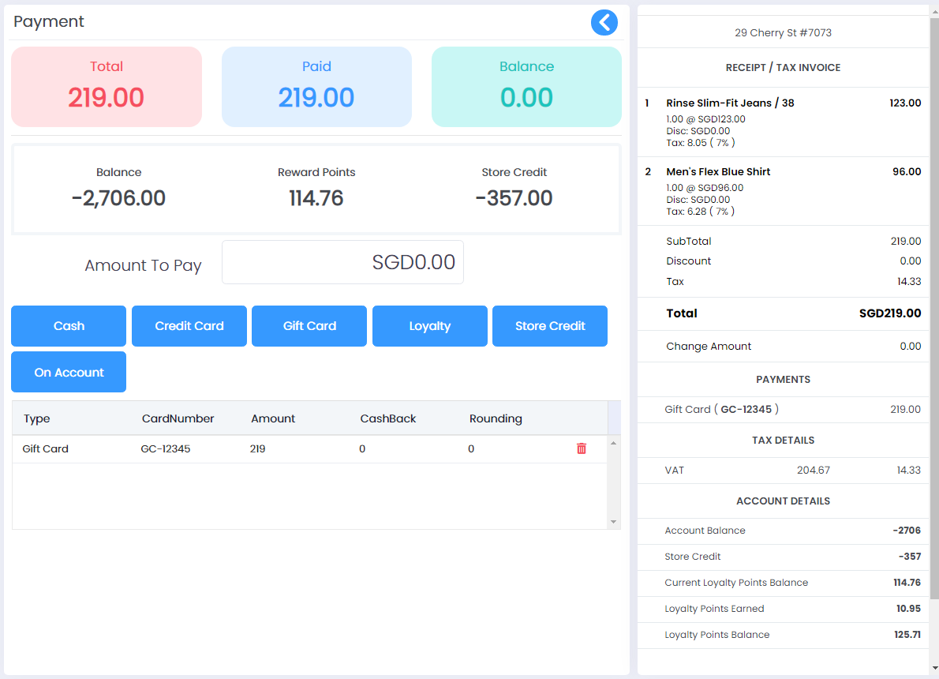Click the Total tile showing 219.00
The height and width of the screenshot is (679, 939).
click(x=106, y=87)
